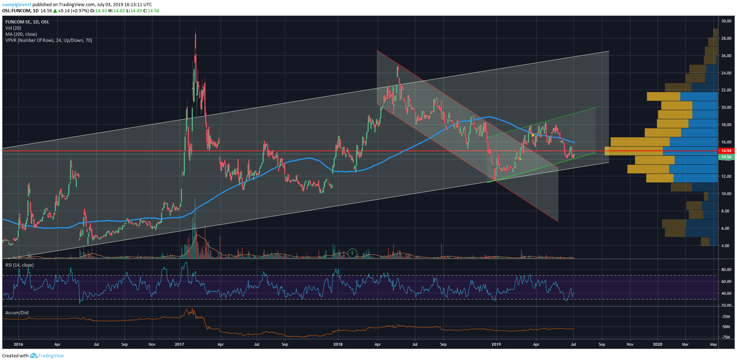Click the 2017 label on time axis
This screenshot has height=362, width=737.
click(179, 344)
